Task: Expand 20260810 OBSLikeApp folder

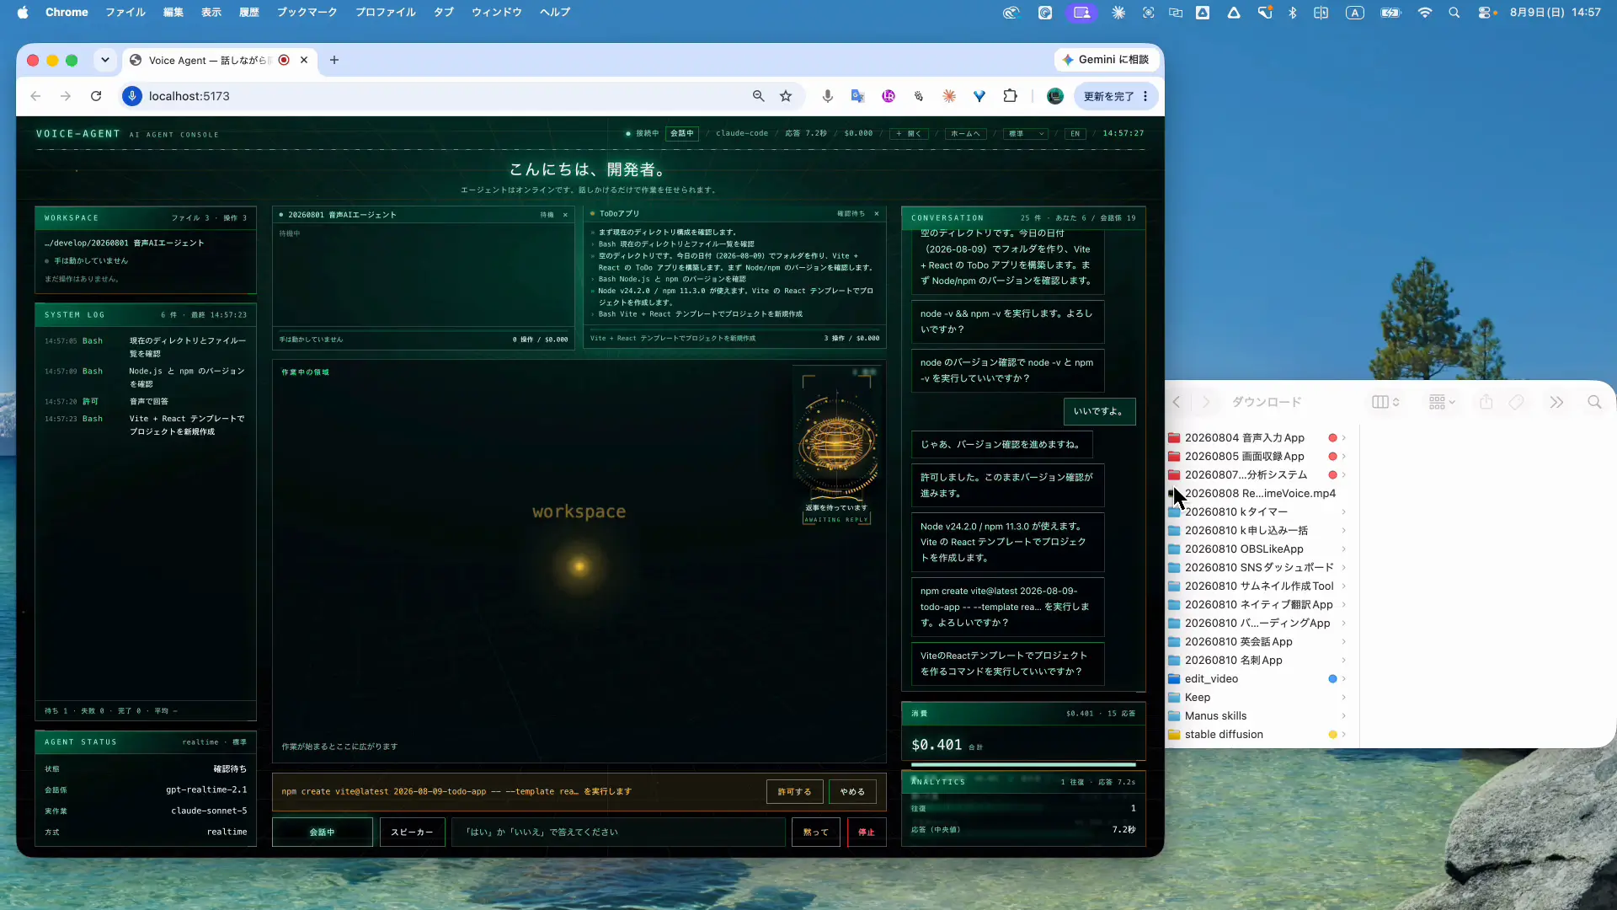Action: (x=1344, y=549)
